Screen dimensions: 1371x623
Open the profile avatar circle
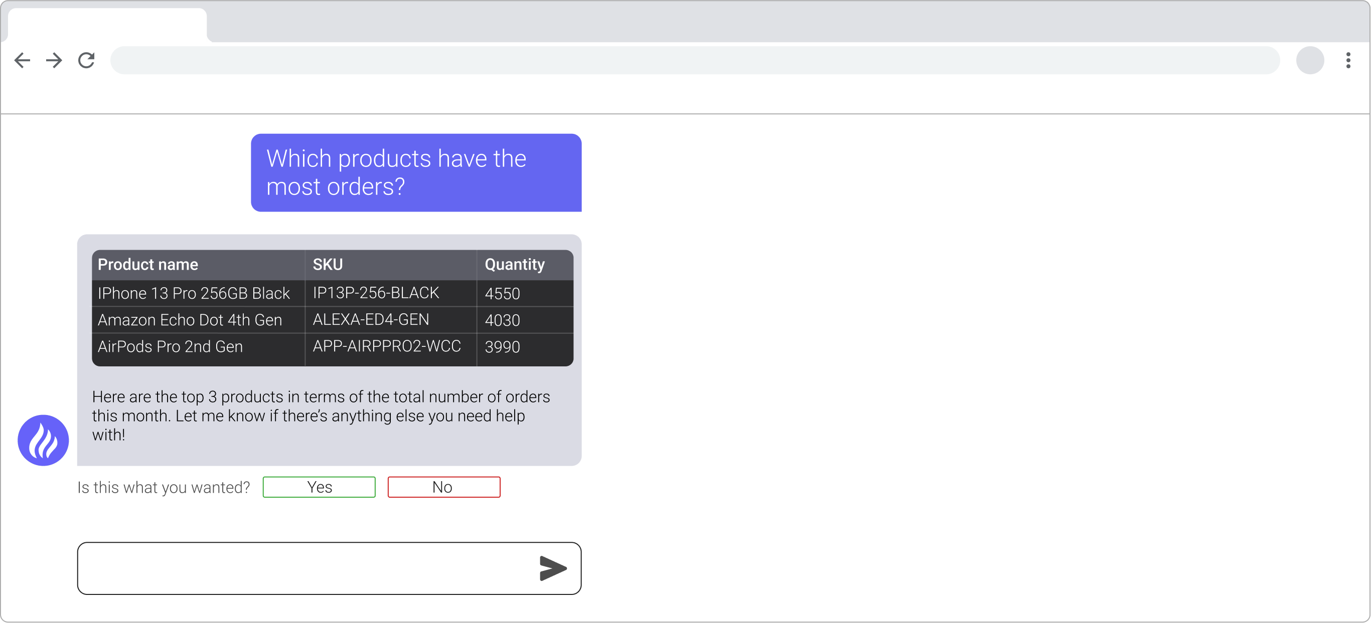(x=1310, y=60)
